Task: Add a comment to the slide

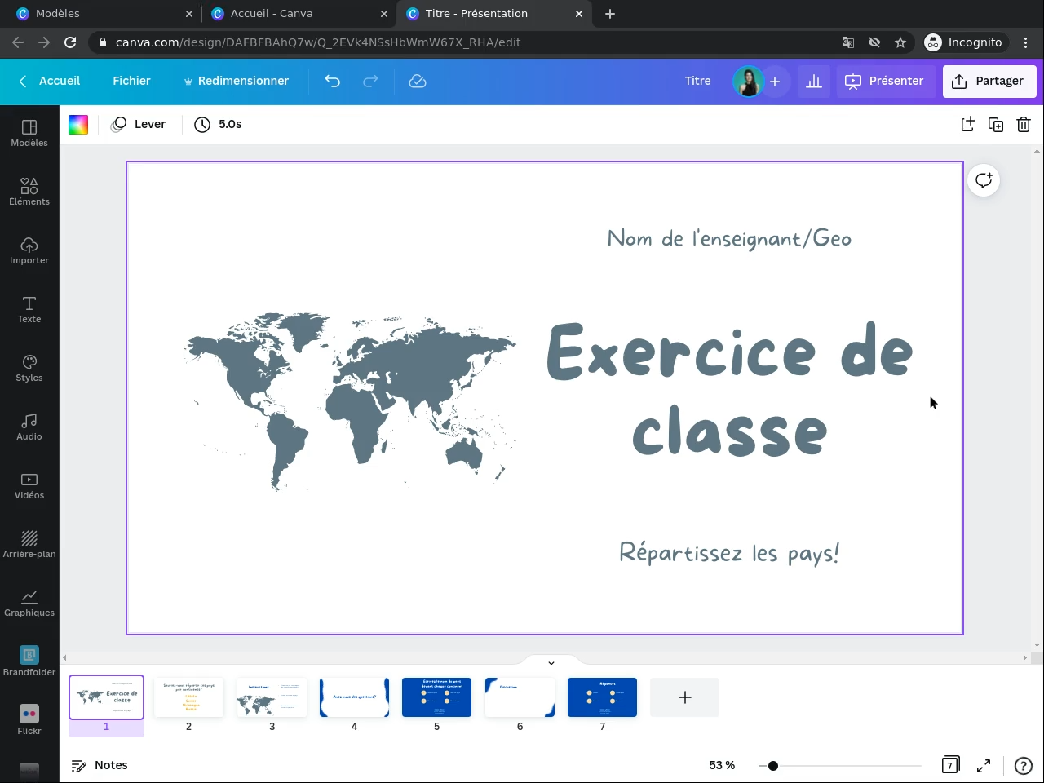Action: 984,180
